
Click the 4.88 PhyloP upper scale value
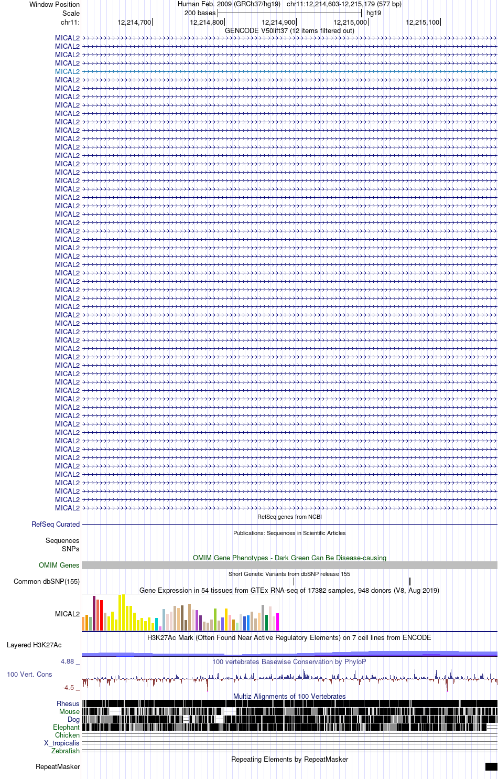[x=68, y=661]
